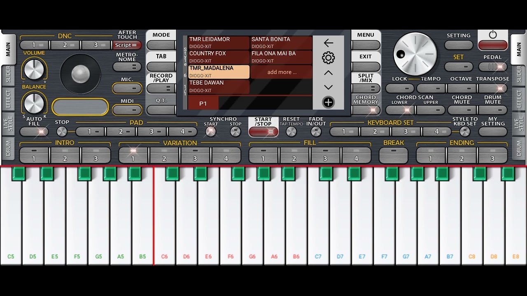This screenshot has width=527, height=296.
Task: Expand list with the up chevron
Action: tap(328, 73)
